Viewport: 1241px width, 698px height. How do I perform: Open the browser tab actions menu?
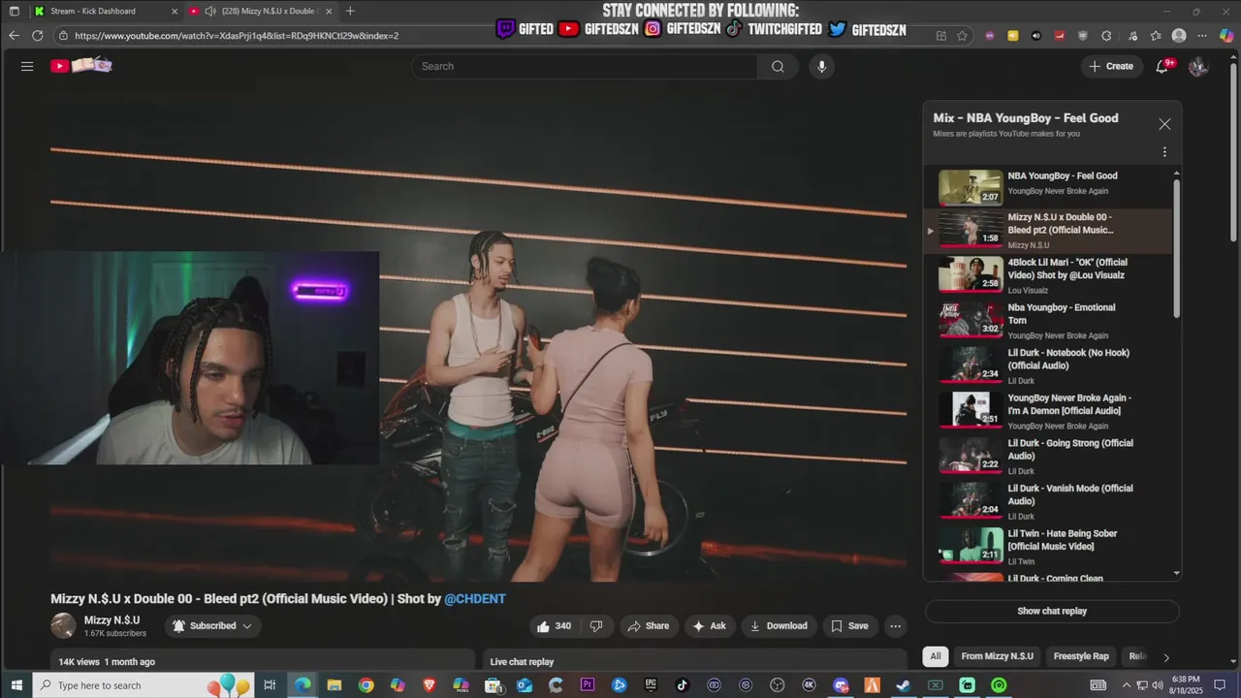point(14,11)
